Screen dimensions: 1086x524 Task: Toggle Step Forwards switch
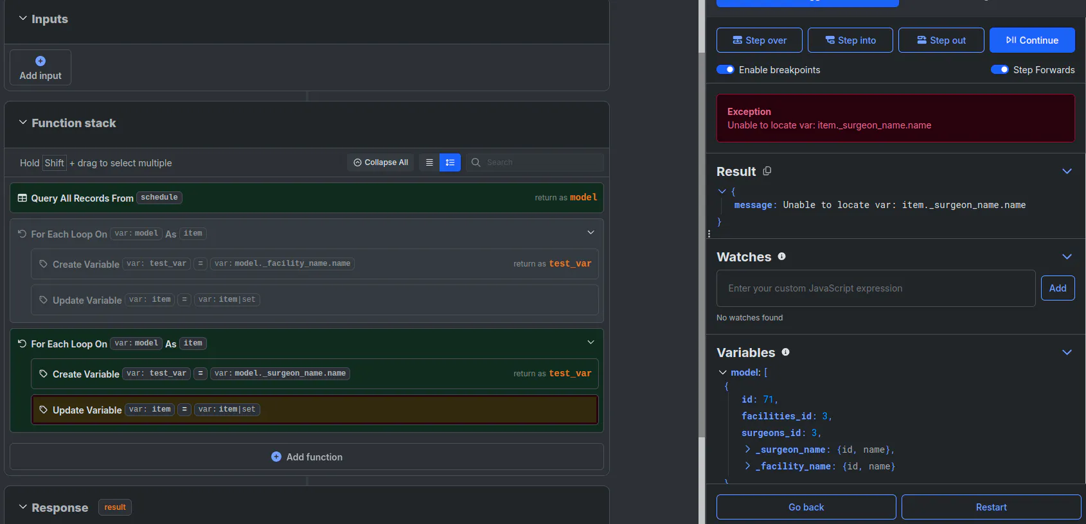(1000, 69)
